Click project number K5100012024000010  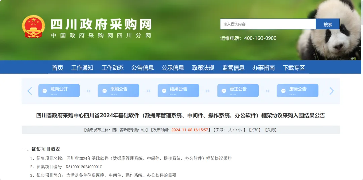[84, 167]
